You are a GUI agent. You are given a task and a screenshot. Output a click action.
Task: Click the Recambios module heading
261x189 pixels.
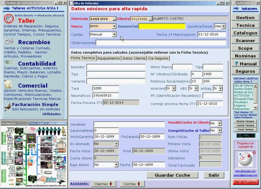coord(34,42)
